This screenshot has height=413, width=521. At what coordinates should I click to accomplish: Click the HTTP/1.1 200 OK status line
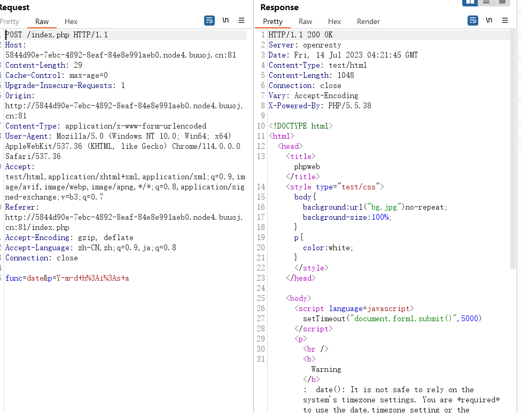(x=300, y=35)
